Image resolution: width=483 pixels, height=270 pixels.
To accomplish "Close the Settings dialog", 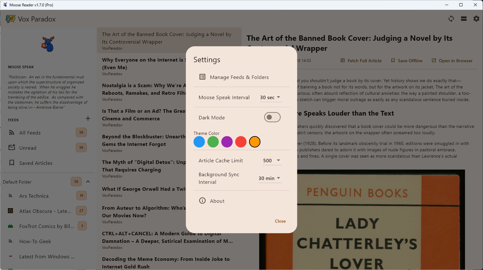I will (280, 221).
